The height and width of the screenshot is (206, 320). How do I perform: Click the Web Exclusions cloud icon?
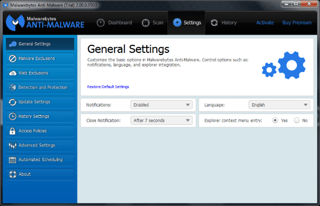coord(12,73)
